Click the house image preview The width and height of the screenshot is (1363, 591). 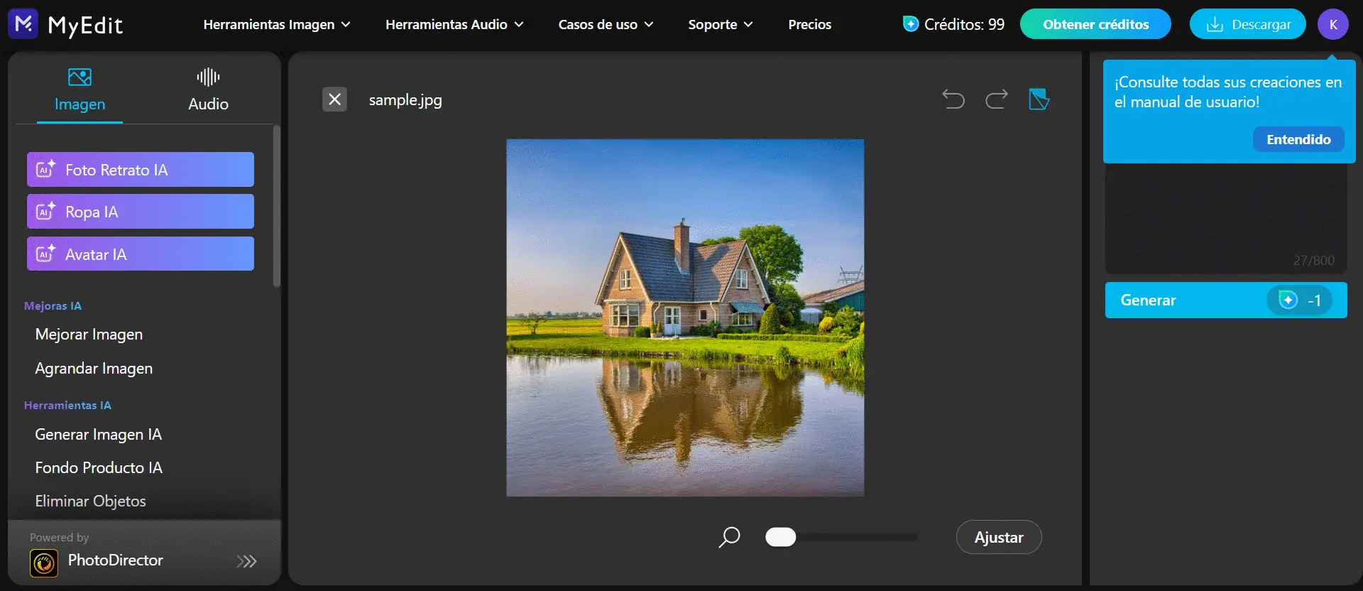[685, 318]
